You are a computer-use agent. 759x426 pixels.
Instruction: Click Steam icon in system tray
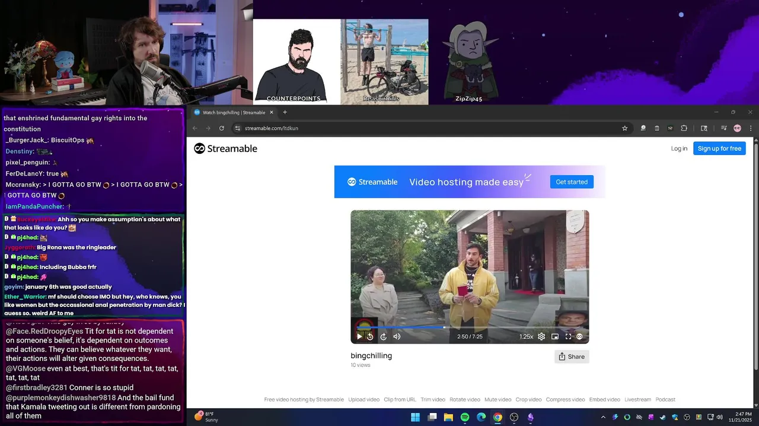[663, 417]
